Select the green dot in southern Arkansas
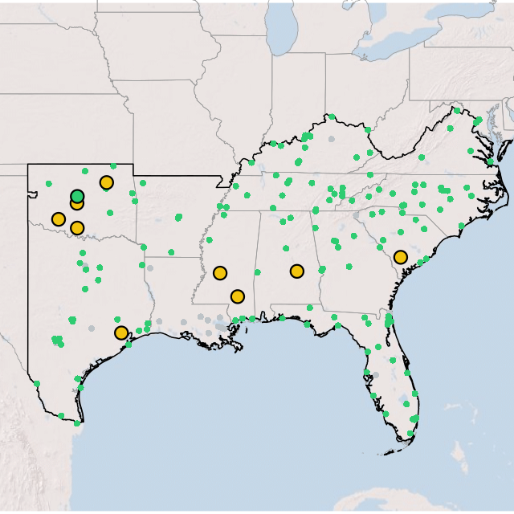This screenshot has width=514, height=514. click(x=171, y=252)
